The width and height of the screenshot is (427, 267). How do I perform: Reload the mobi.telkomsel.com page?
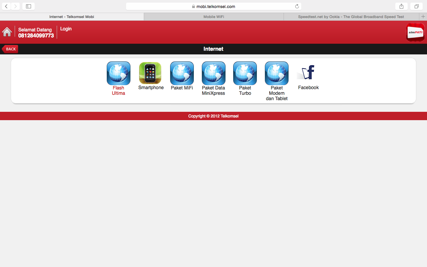[x=297, y=6]
